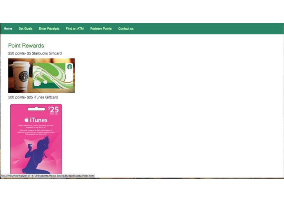Click the Starbucks giftcard image
The image size is (284, 201).
pos(42,76)
